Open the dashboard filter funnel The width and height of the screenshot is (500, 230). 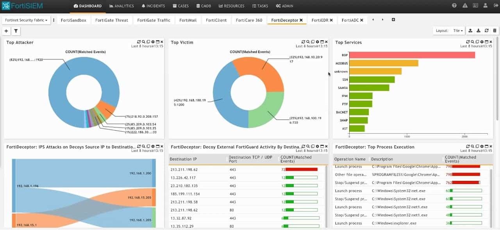pos(16,31)
